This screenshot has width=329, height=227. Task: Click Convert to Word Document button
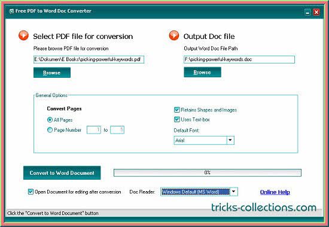click(x=62, y=172)
